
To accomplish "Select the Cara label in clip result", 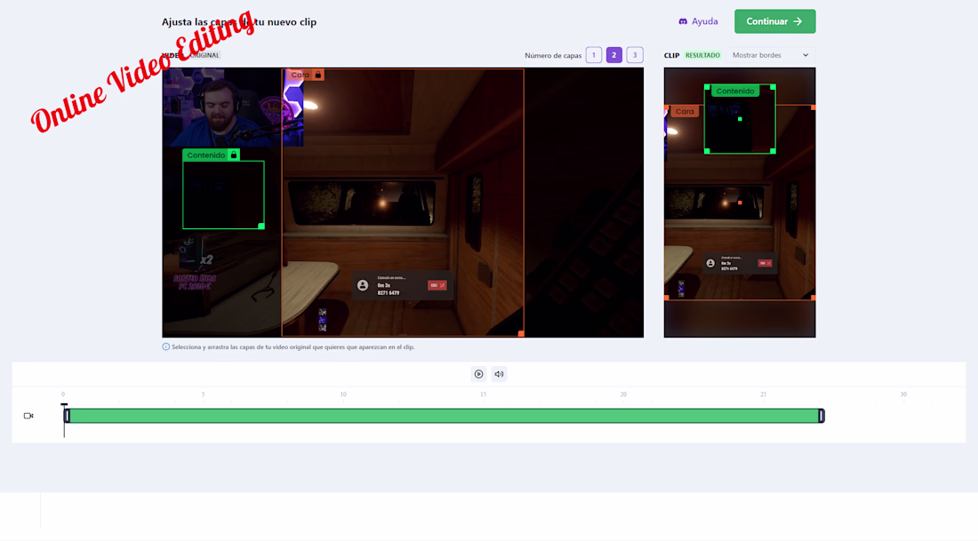I will [x=685, y=112].
